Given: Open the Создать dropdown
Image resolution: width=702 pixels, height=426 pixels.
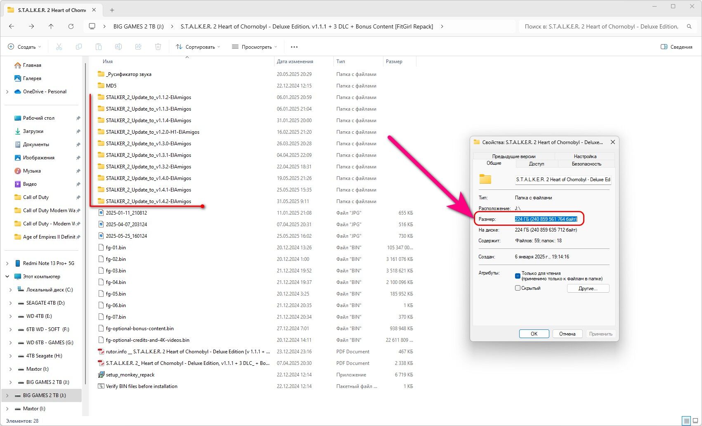Looking at the screenshot, I should tap(25, 47).
